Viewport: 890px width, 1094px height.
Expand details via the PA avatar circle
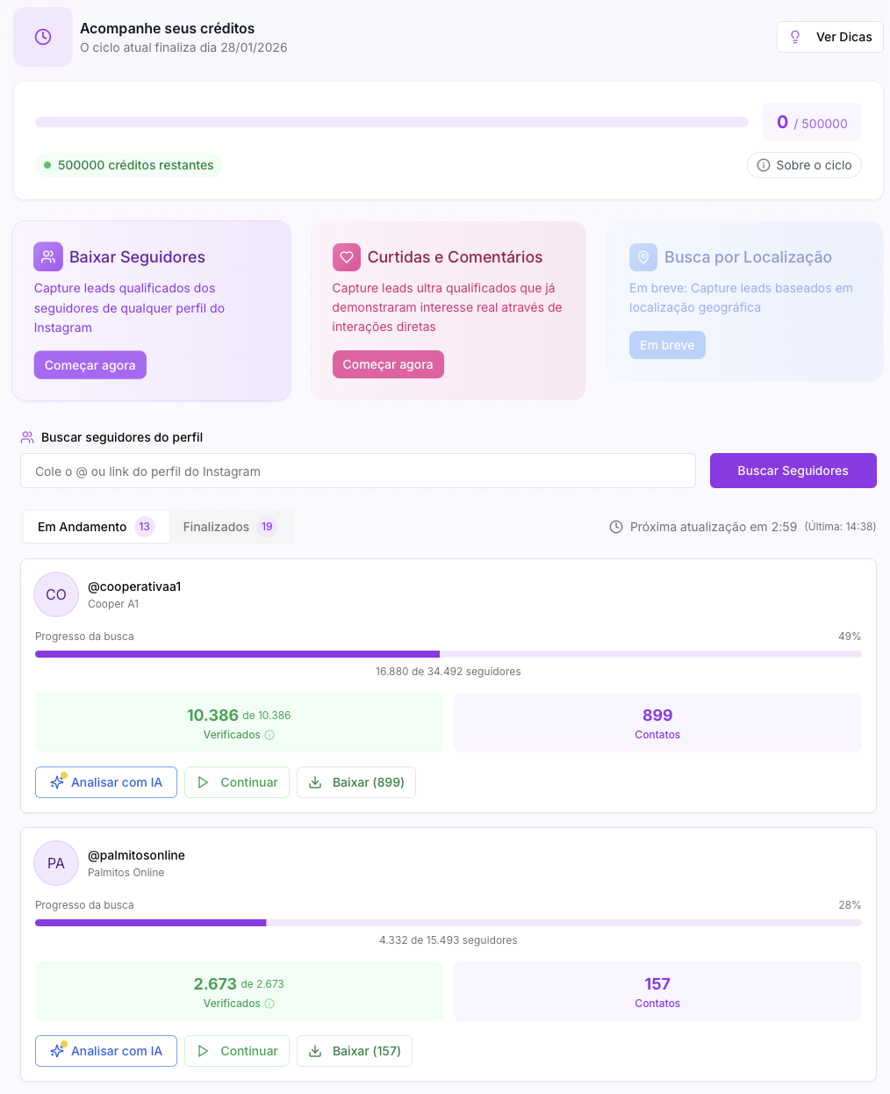[55, 863]
